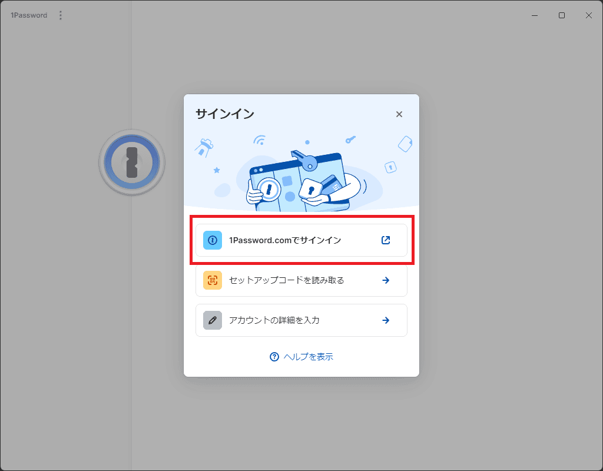This screenshot has width=603, height=471.
Task: Click the question mark help icon
Action: click(274, 357)
